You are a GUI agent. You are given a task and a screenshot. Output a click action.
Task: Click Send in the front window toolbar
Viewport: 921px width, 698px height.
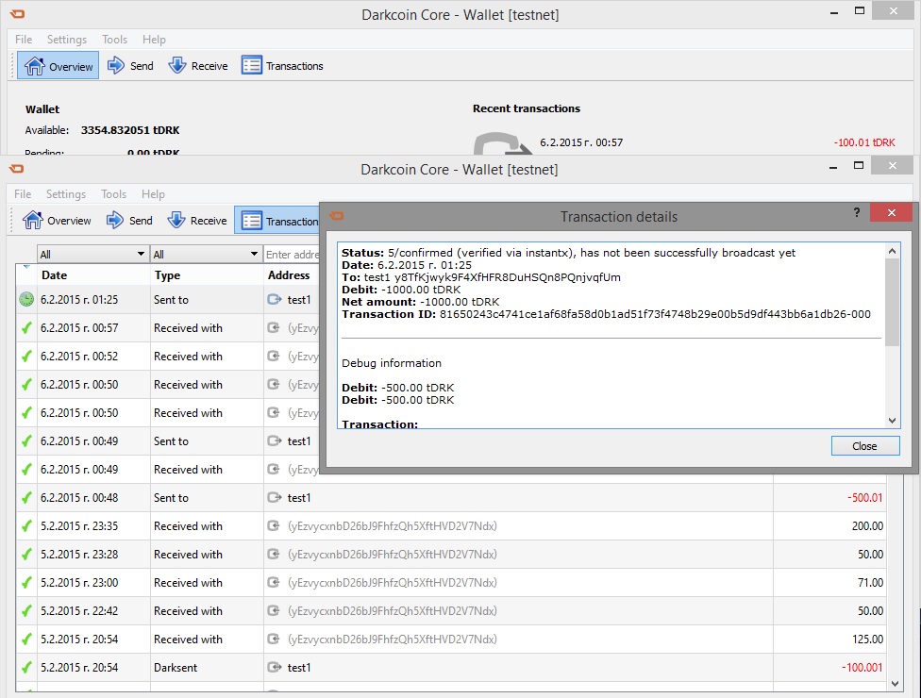[130, 221]
